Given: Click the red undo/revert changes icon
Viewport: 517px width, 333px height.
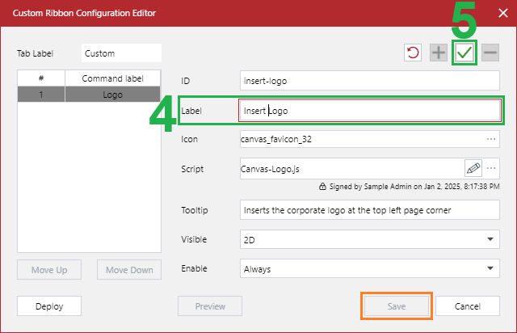Looking at the screenshot, I should (413, 53).
